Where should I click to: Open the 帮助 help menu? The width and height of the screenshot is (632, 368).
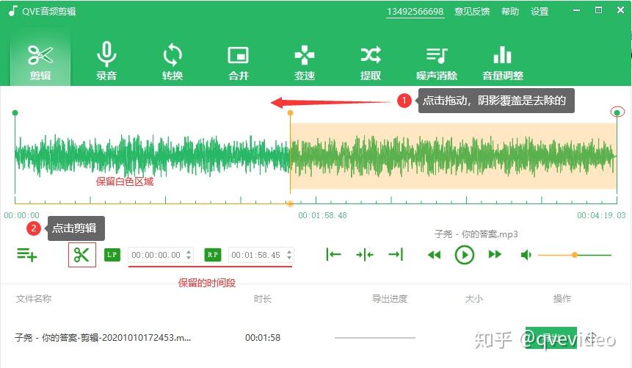pos(510,11)
